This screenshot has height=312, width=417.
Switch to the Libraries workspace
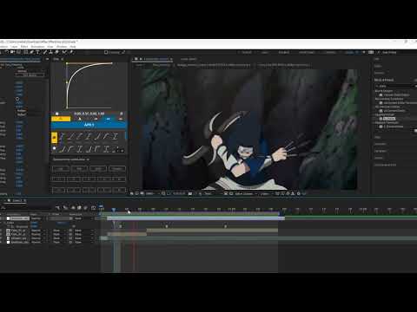point(330,52)
